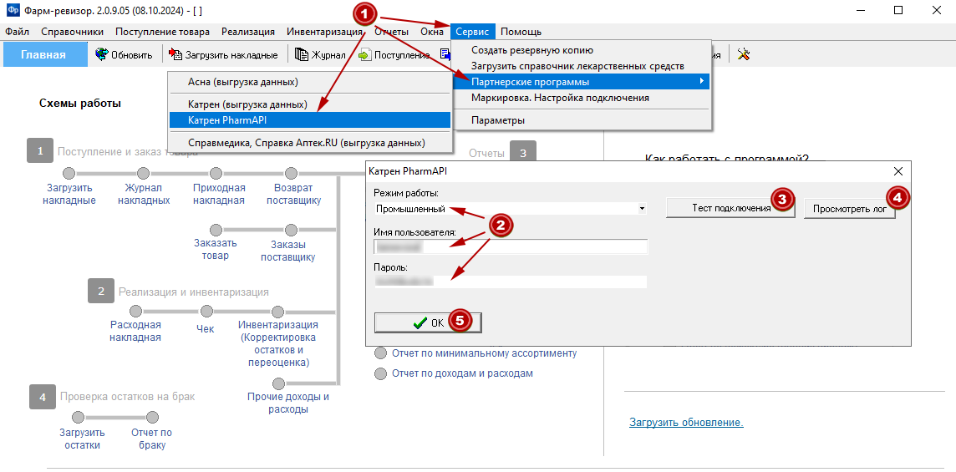This screenshot has height=472, width=956.
Task: Click the gray circle above Инвентаризация step
Action: click(x=278, y=312)
